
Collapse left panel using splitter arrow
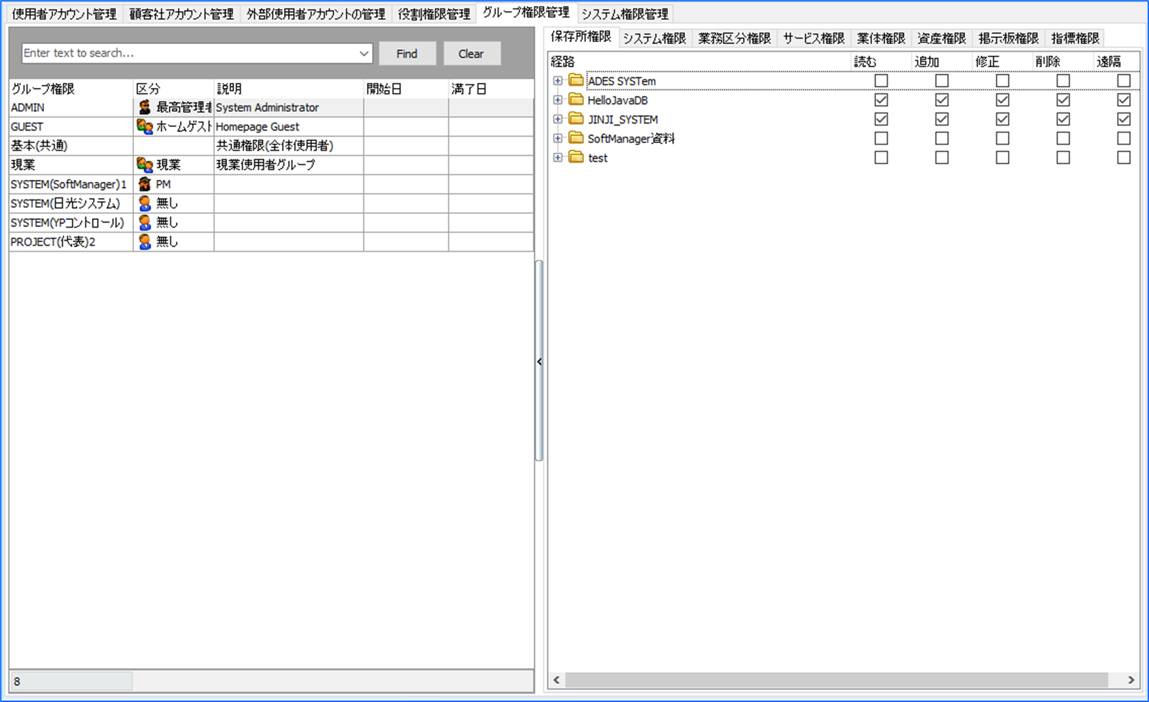(x=539, y=362)
